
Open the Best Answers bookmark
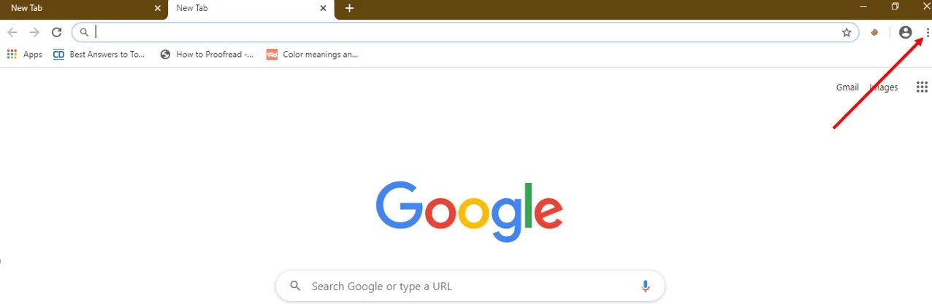click(99, 55)
